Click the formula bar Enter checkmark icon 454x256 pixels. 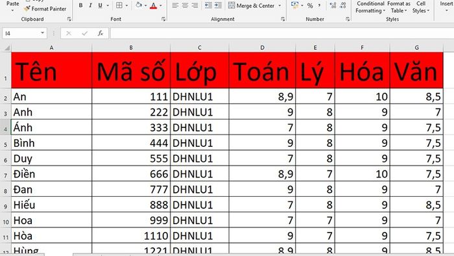click(x=84, y=33)
